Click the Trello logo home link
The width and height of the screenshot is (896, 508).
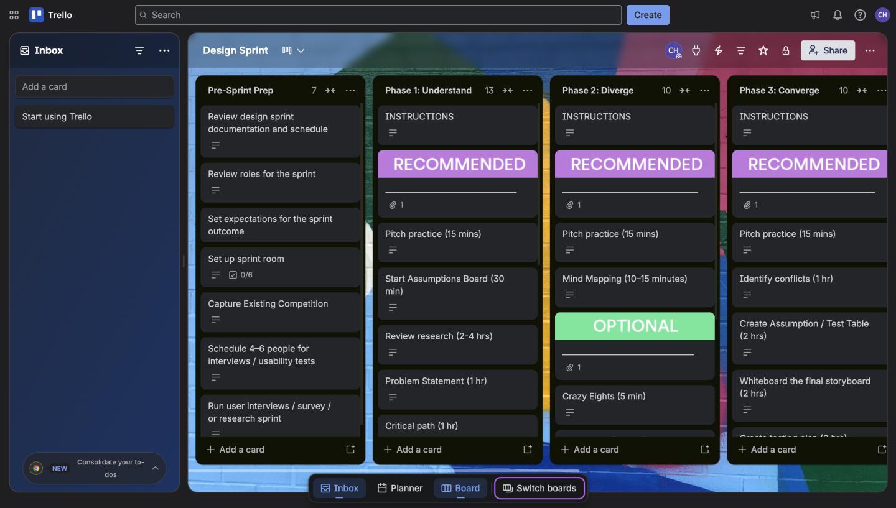coord(51,15)
